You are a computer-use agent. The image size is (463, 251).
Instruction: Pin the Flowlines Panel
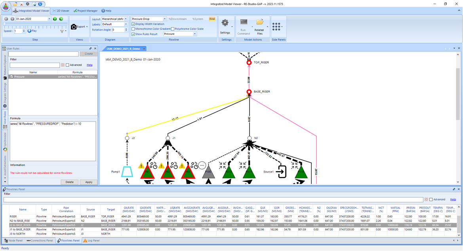click(x=454, y=189)
